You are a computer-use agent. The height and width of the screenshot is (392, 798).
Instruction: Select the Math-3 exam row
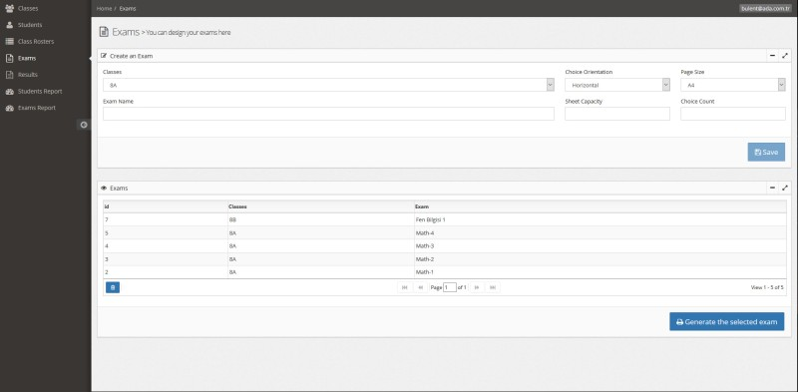(445, 246)
